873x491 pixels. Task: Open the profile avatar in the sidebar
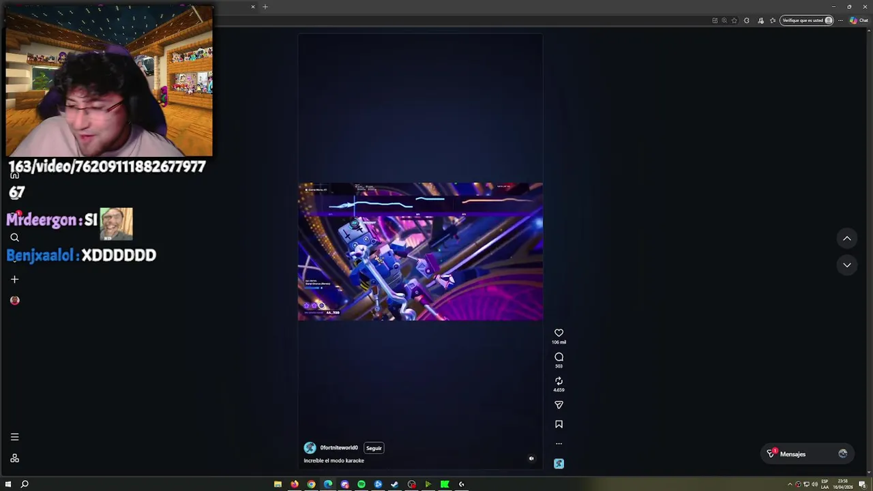pyautogui.click(x=14, y=300)
